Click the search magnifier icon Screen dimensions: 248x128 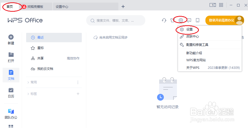(92, 21)
